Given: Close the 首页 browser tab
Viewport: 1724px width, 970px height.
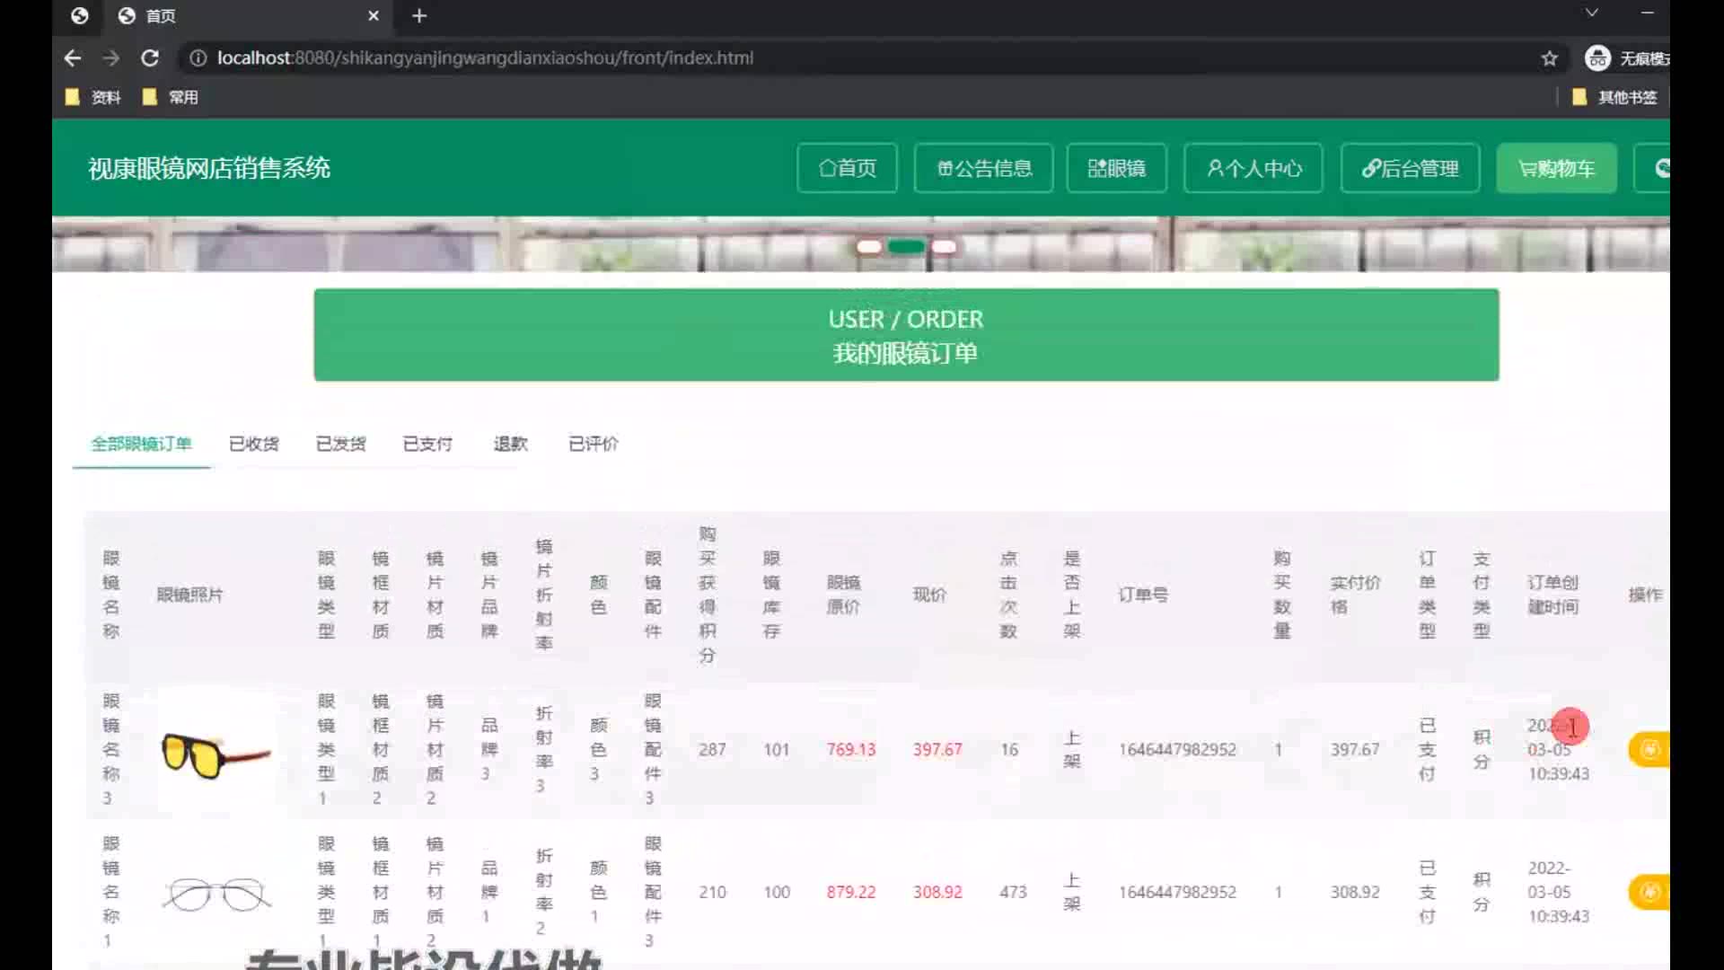Looking at the screenshot, I should click(x=374, y=16).
